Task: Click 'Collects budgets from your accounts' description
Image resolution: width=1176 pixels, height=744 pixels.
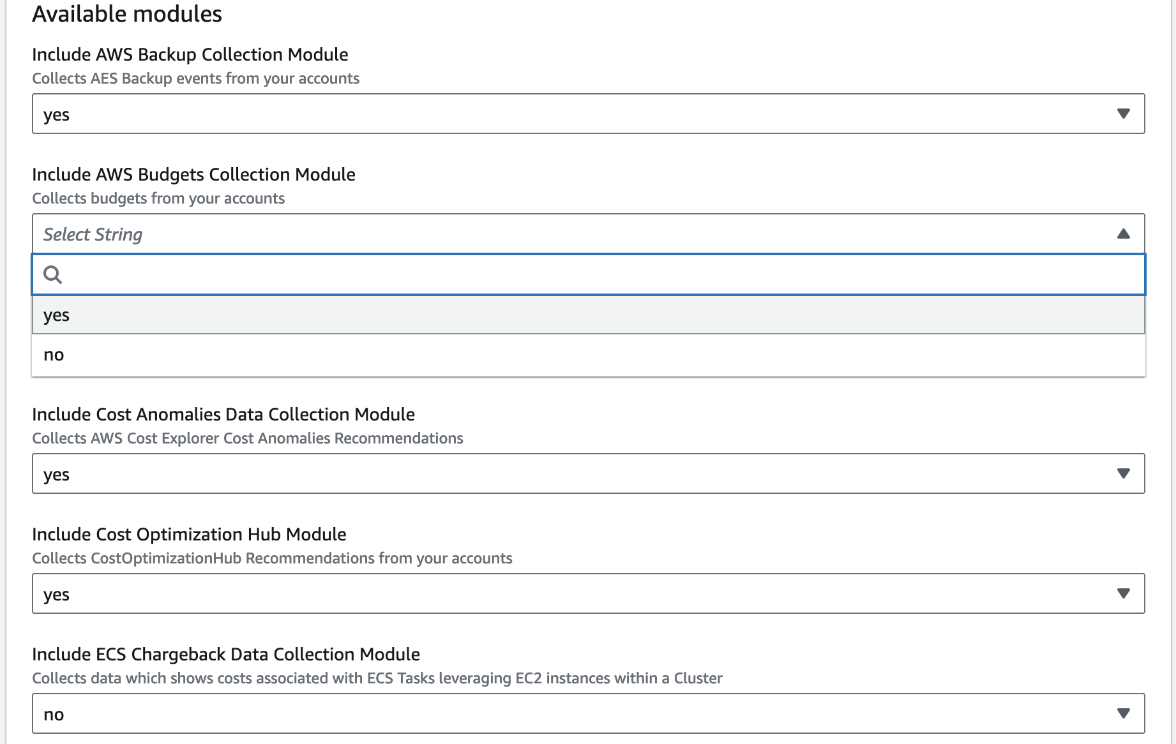Action: pyautogui.click(x=158, y=198)
